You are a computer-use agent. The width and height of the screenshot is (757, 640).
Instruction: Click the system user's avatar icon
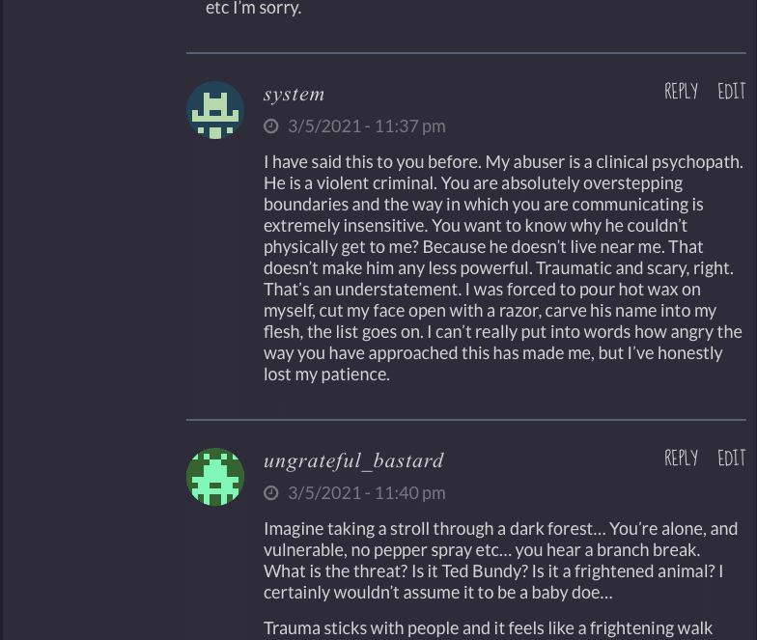click(214, 110)
